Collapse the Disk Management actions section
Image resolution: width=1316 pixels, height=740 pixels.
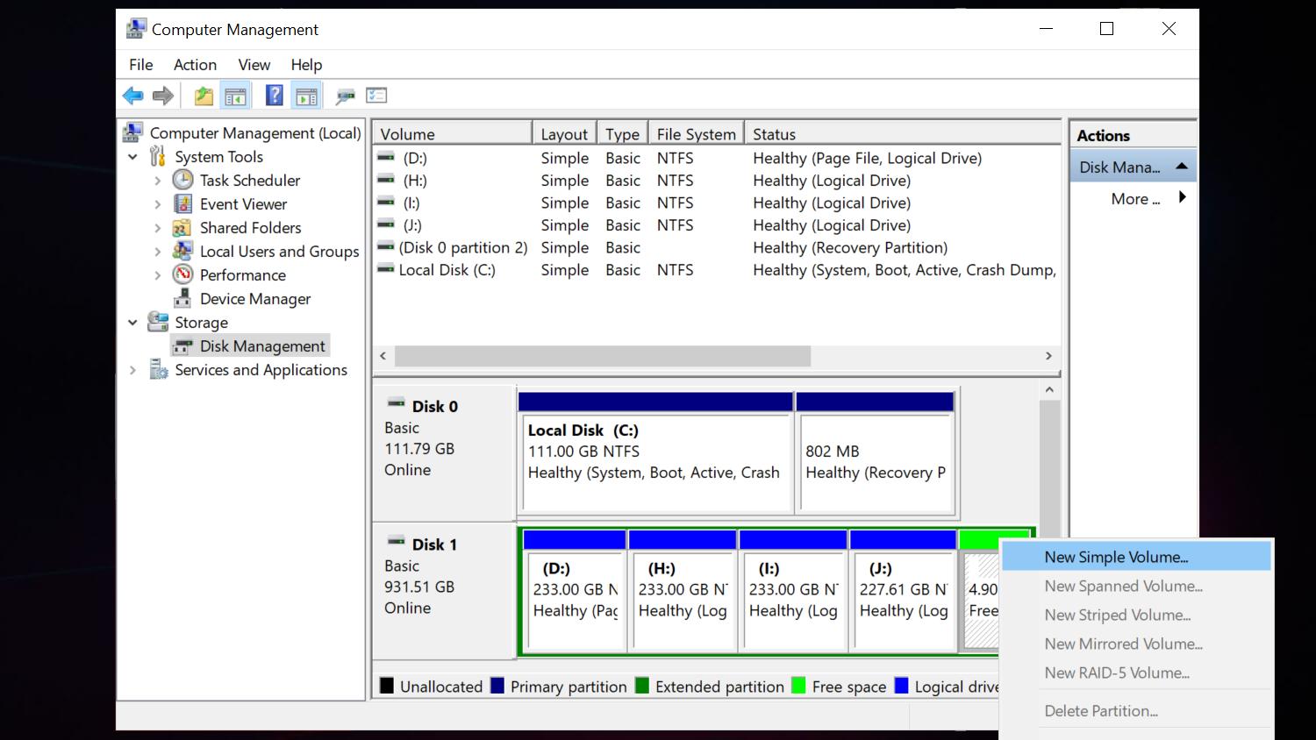(x=1182, y=167)
